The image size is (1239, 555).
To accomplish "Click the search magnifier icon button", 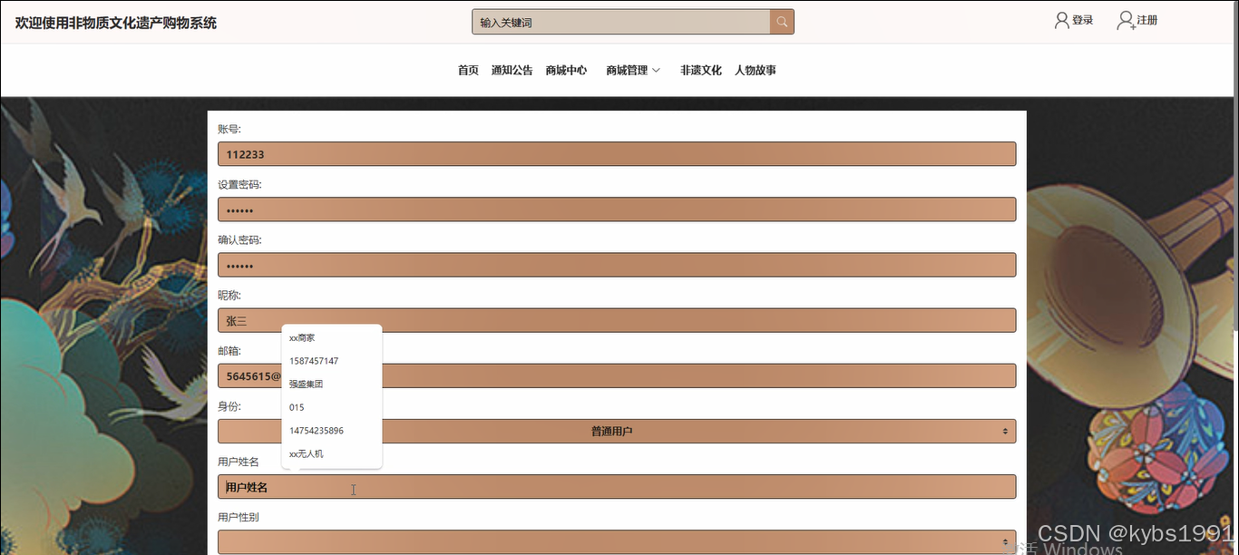I will [782, 22].
